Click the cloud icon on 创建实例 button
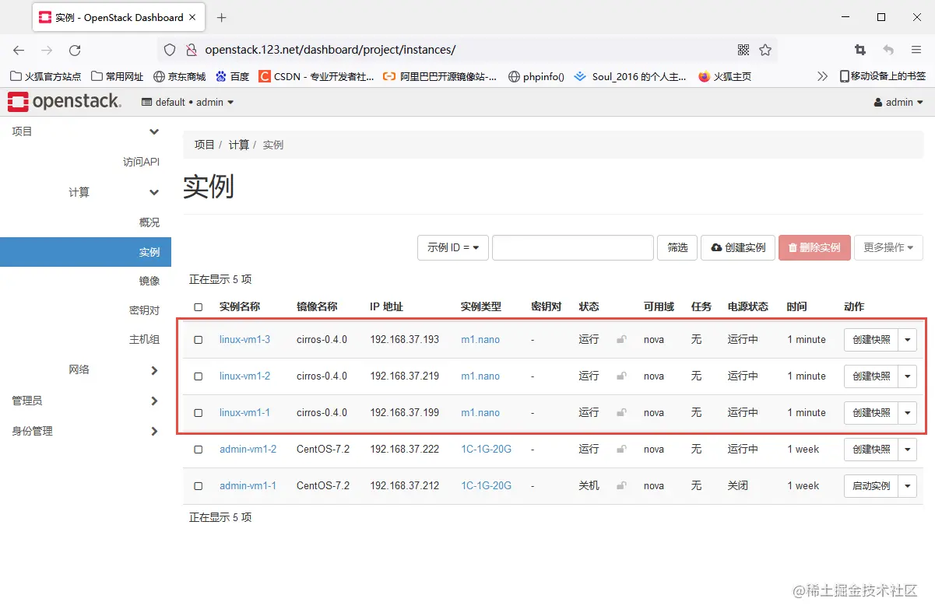 click(x=718, y=247)
